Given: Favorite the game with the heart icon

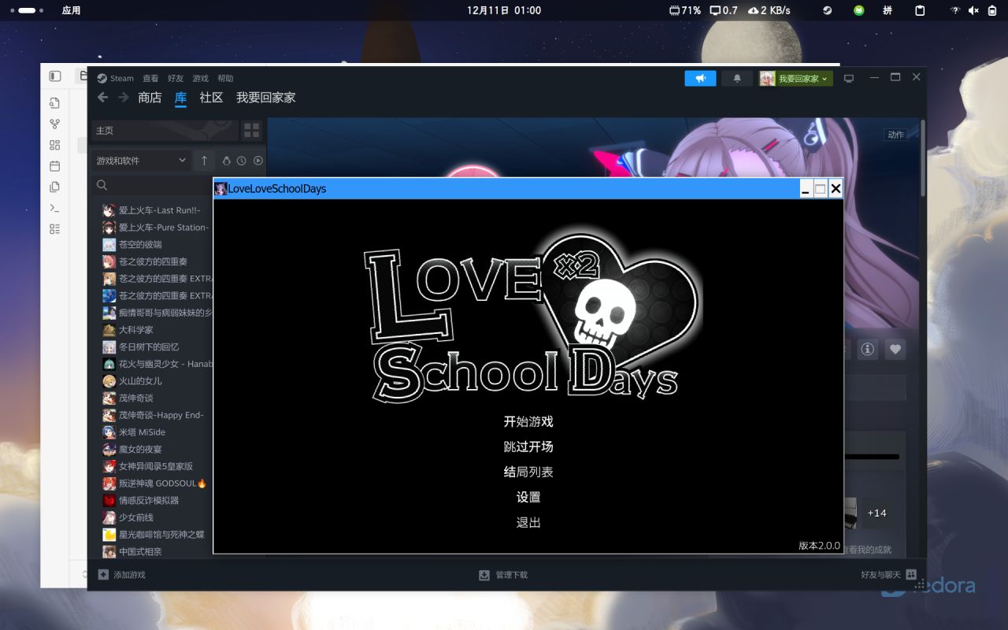Looking at the screenshot, I should coord(895,349).
